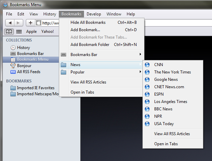
Task: Select Open in Tabs in News submenu
Action: [173, 144]
